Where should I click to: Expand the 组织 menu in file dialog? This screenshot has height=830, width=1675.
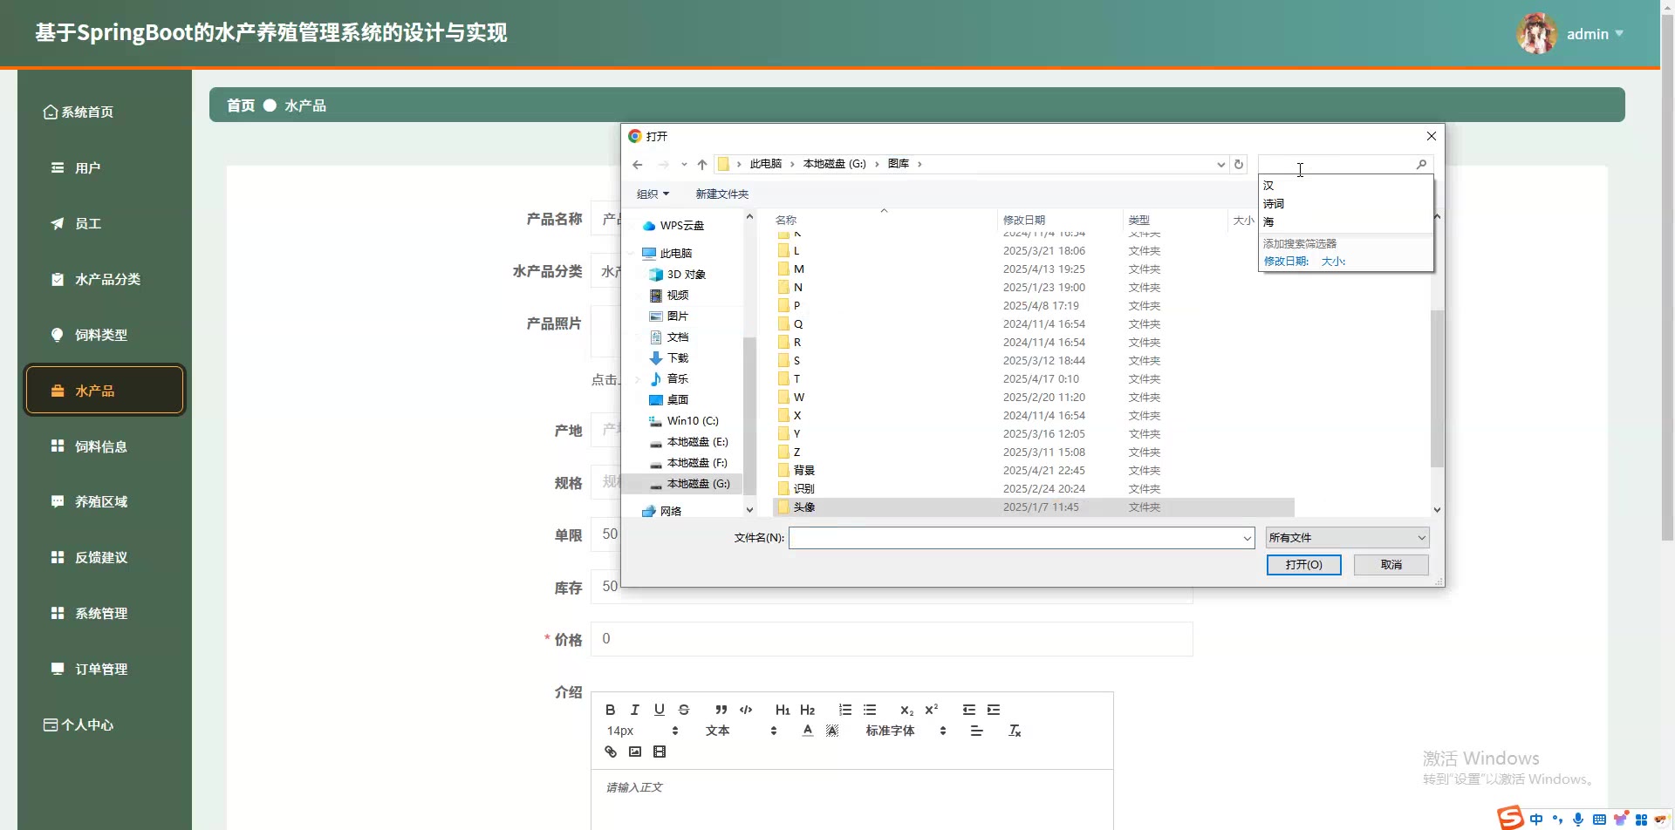click(x=653, y=194)
